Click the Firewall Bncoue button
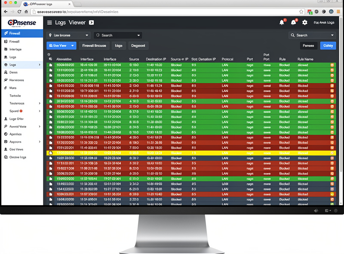Viewport: 344px width, 254px height. point(94,45)
